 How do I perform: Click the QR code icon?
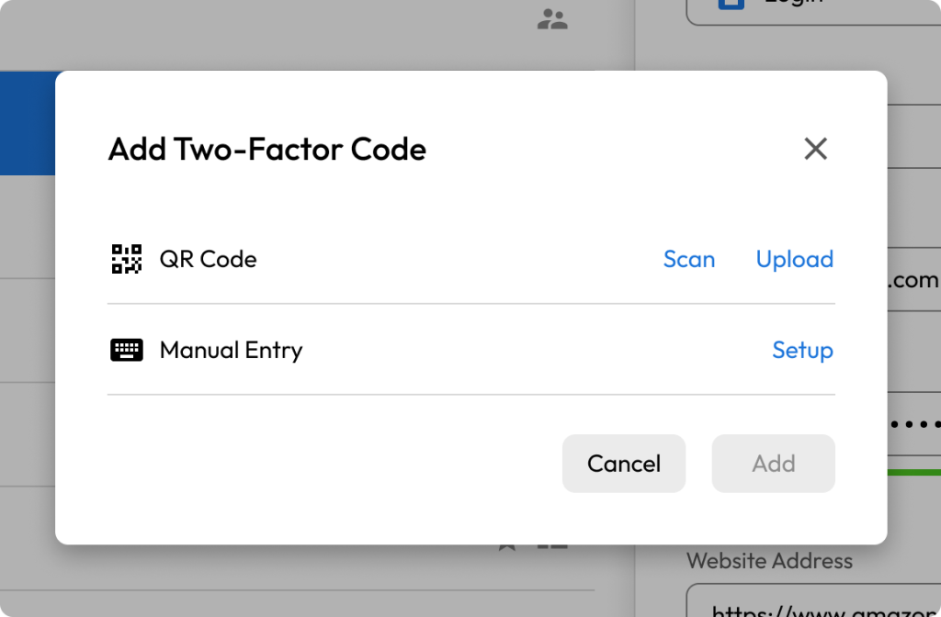click(127, 259)
